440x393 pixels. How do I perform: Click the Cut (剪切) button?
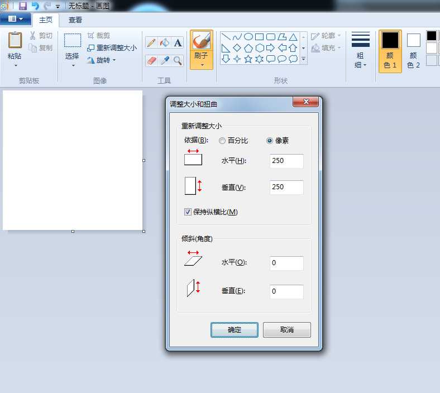coord(41,36)
